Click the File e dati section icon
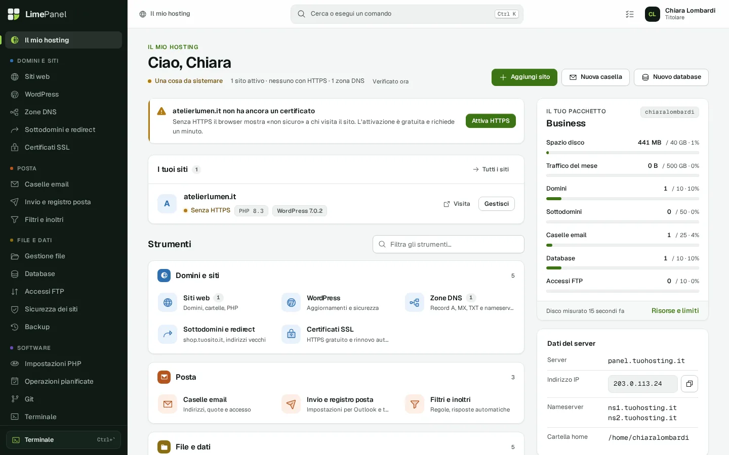The height and width of the screenshot is (455, 729). [x=164, y=447]
